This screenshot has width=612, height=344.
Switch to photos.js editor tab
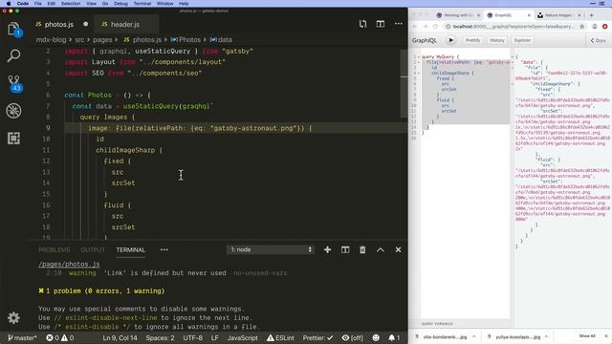[x=58, y=24]
